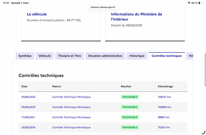
Task: Tap the histovec.interieur.gouv.fr address pill
Action: point(103,7)
